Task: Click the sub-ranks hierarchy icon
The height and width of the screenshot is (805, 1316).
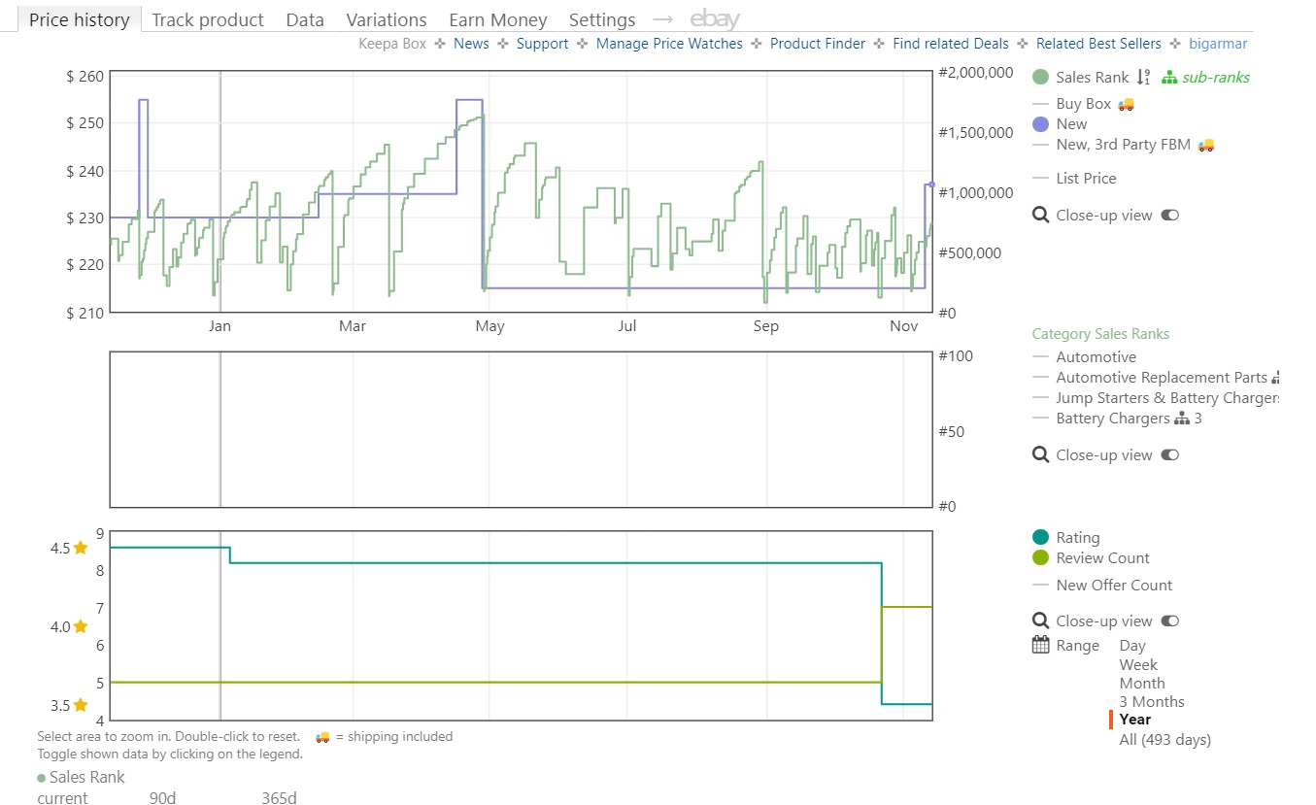Action: pyautogui.click(x=1169, y=78)
